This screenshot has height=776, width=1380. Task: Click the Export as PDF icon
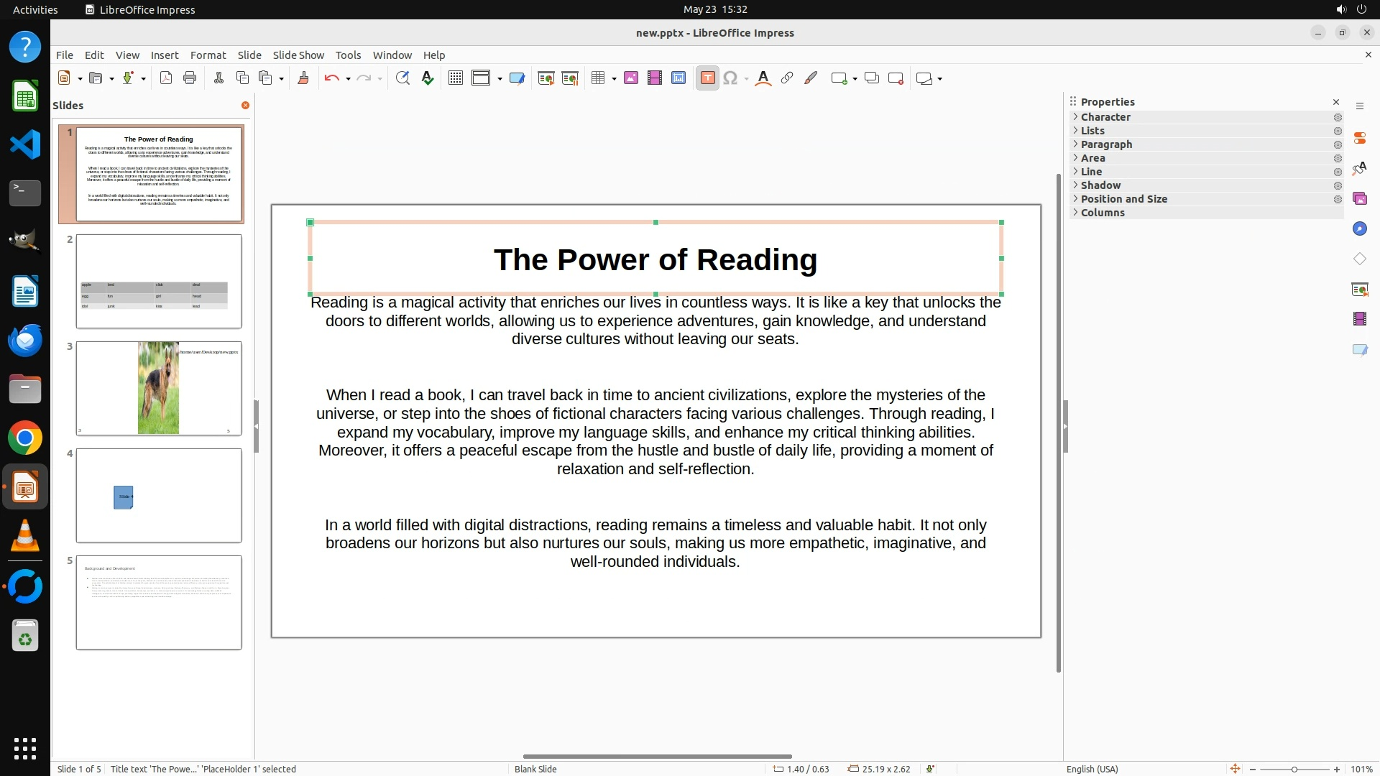(166, 78)
